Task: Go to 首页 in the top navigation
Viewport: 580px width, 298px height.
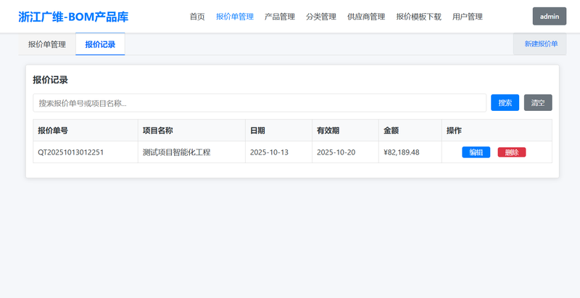Action: point(197,17)
